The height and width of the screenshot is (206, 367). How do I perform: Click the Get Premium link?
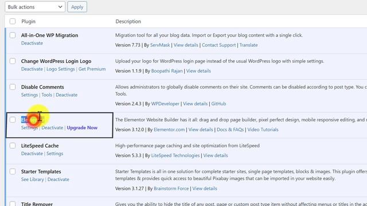(92, 69)
